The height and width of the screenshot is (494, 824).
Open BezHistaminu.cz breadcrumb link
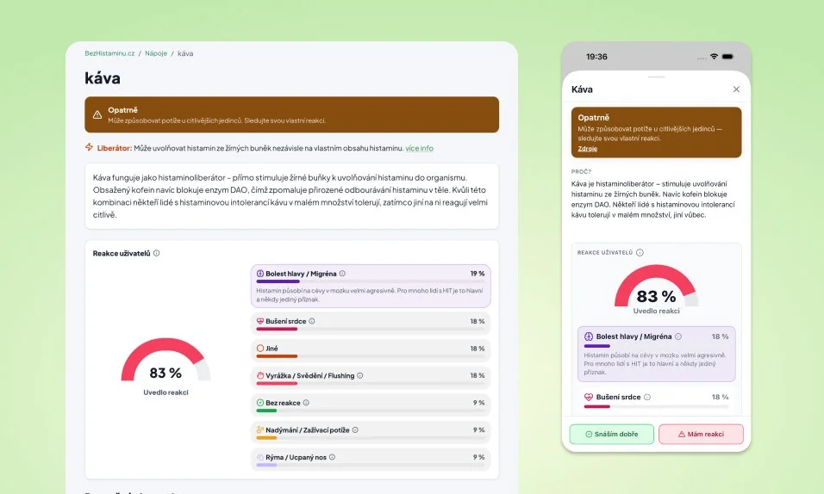(x=109, y=53)
